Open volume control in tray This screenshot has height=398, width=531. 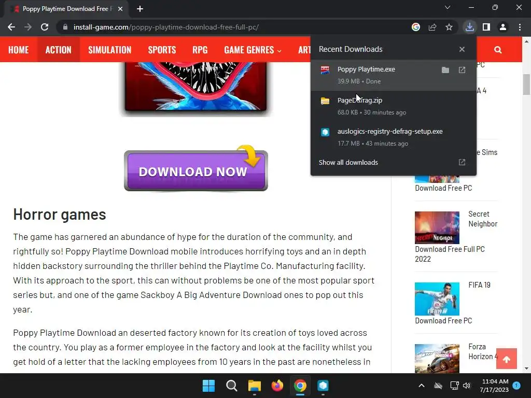pyautogui.click(x=467, y=386)
